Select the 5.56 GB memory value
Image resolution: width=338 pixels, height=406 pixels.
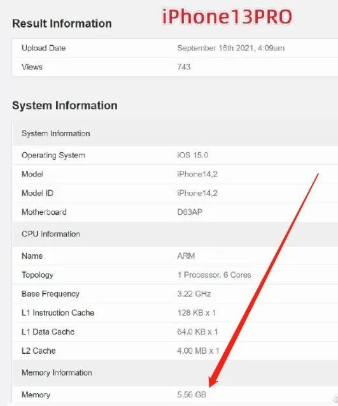point(192,395)
